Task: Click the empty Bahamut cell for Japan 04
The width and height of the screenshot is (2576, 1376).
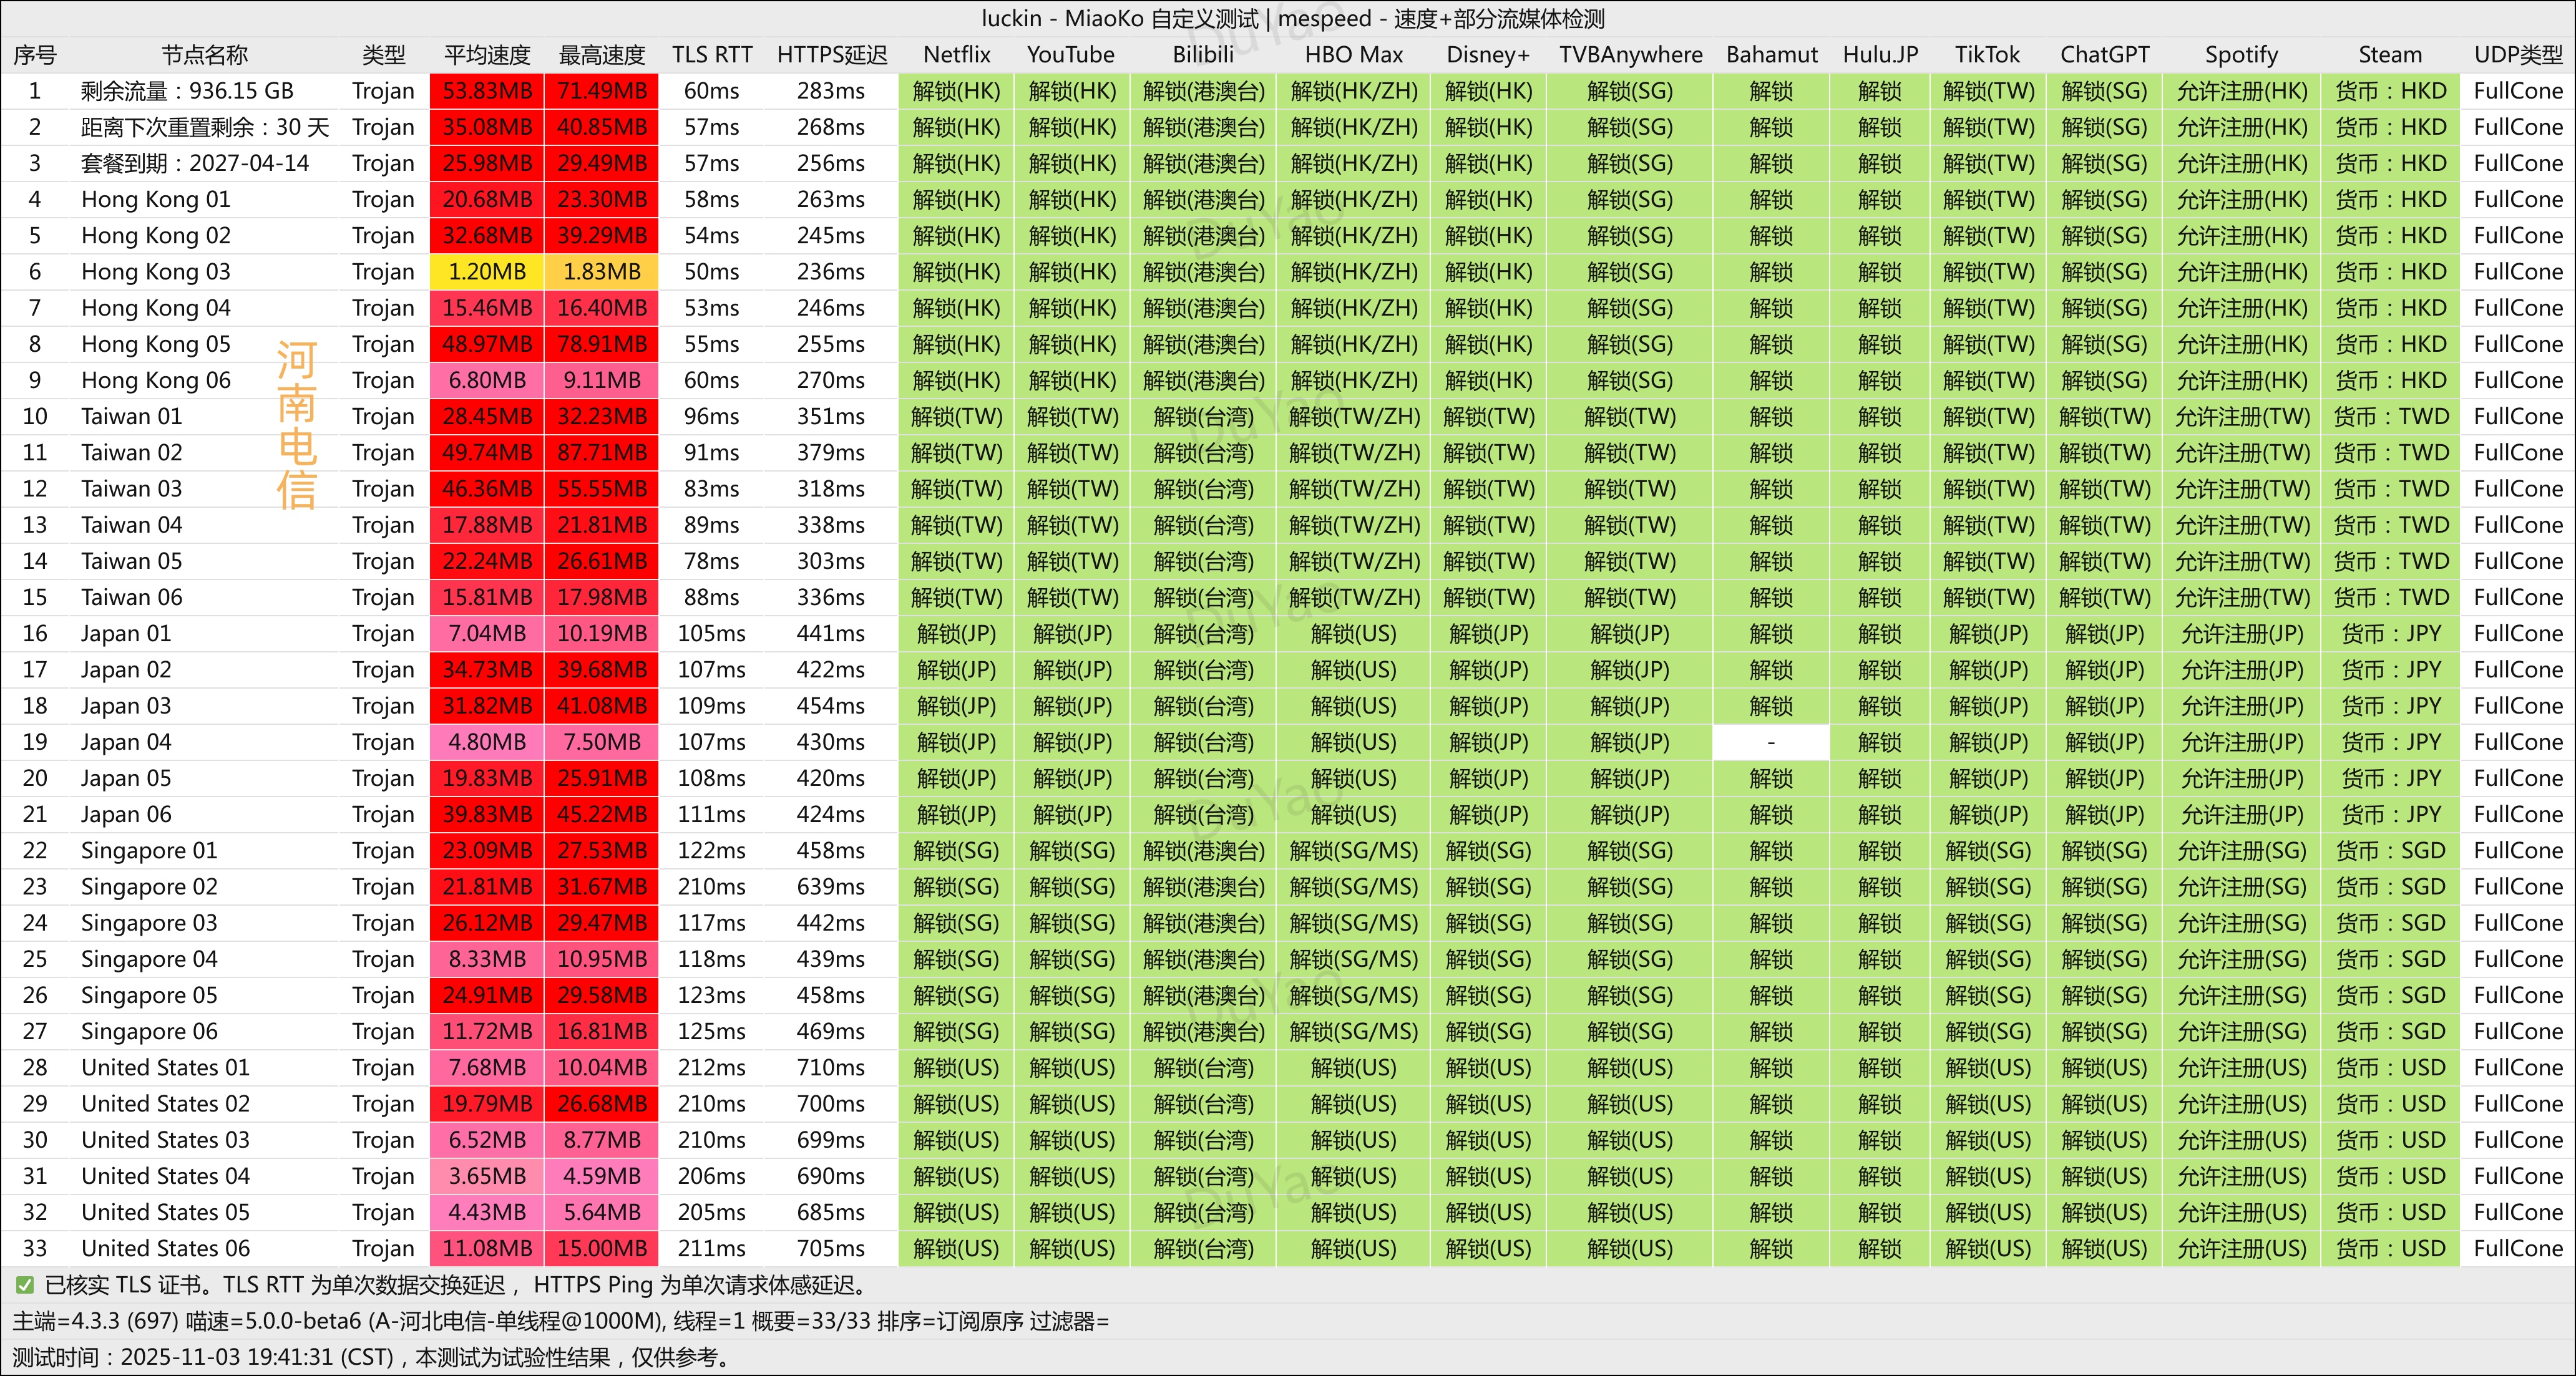Action: tap(1771, 742)
